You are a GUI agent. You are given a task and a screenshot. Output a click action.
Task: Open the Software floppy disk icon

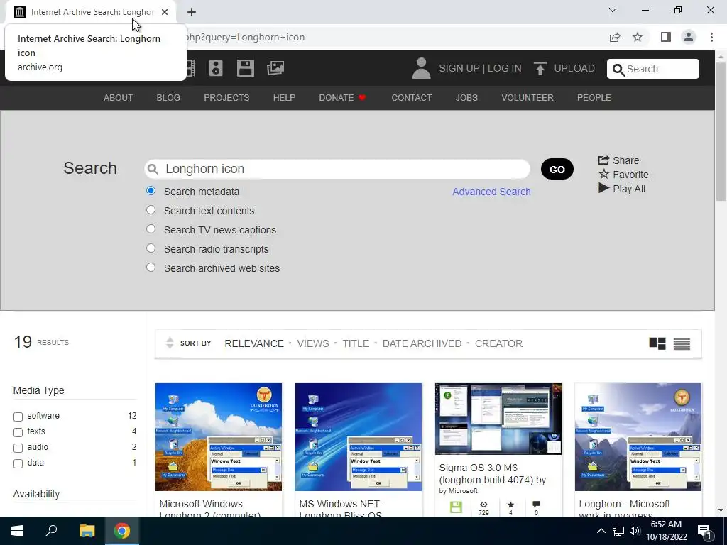tap(245, 68)
